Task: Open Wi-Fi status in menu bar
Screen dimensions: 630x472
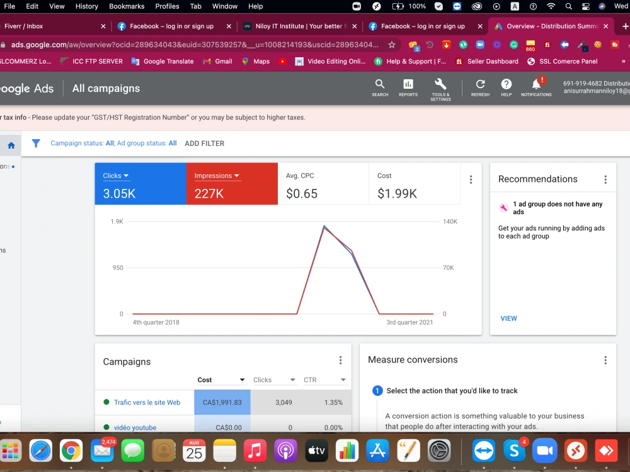Action: point(551,6)
